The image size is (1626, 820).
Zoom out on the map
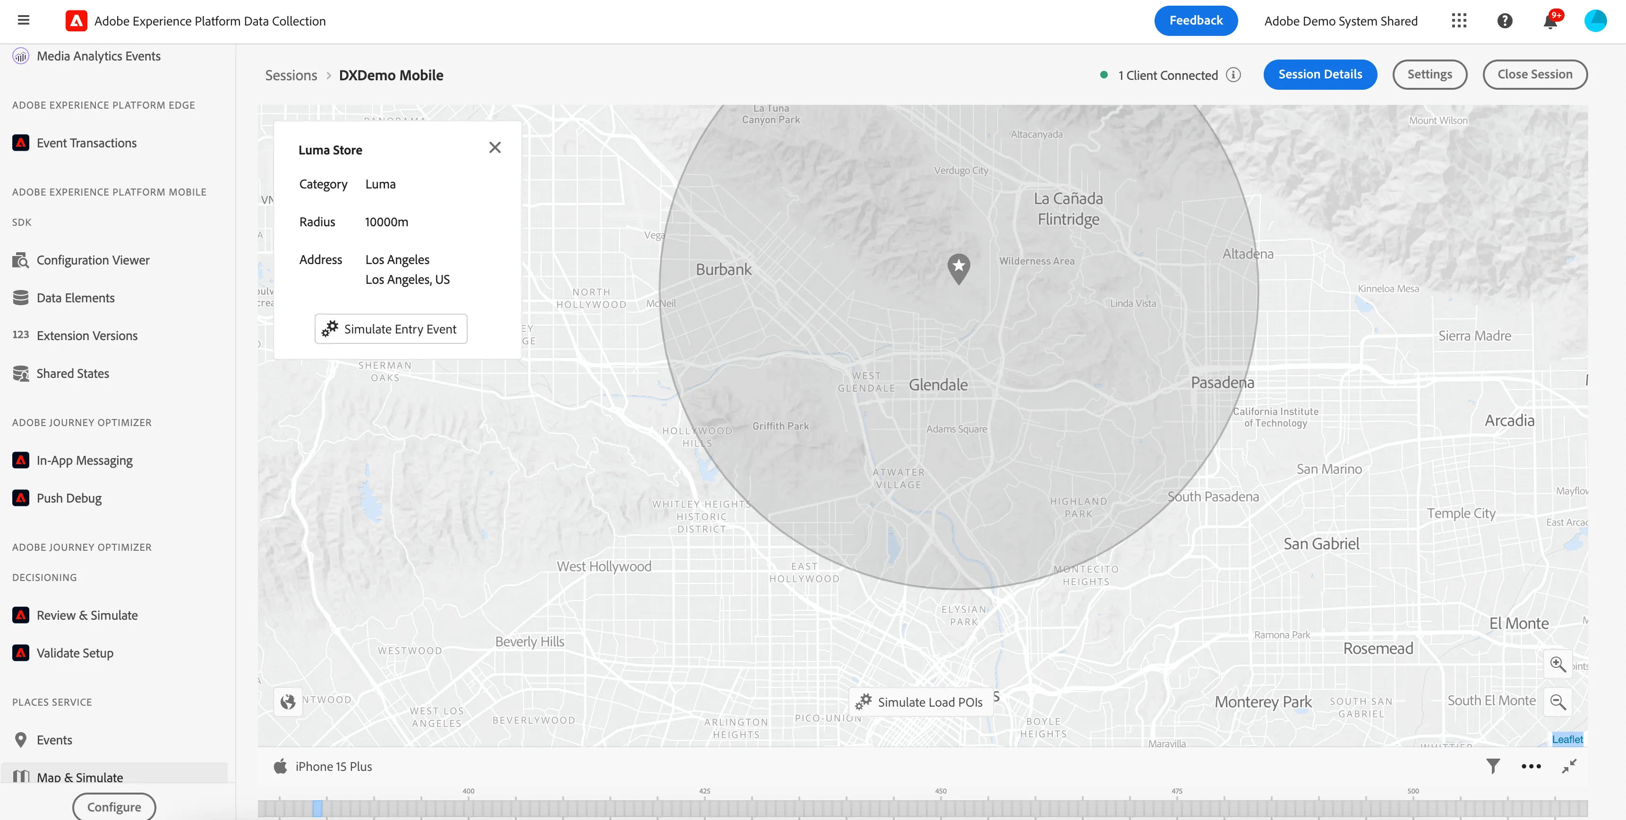point(1557,702)
